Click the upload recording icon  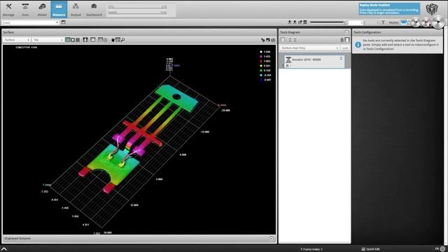click(x=295, y=22)
